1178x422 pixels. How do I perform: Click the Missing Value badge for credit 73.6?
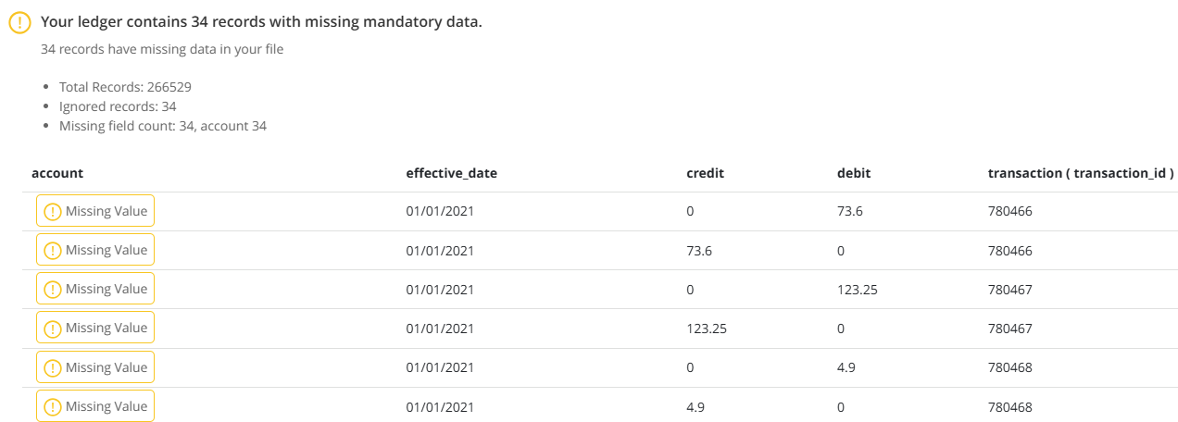95,250
